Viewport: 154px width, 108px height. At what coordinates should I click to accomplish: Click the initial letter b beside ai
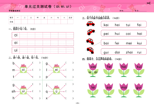(13, 63)
